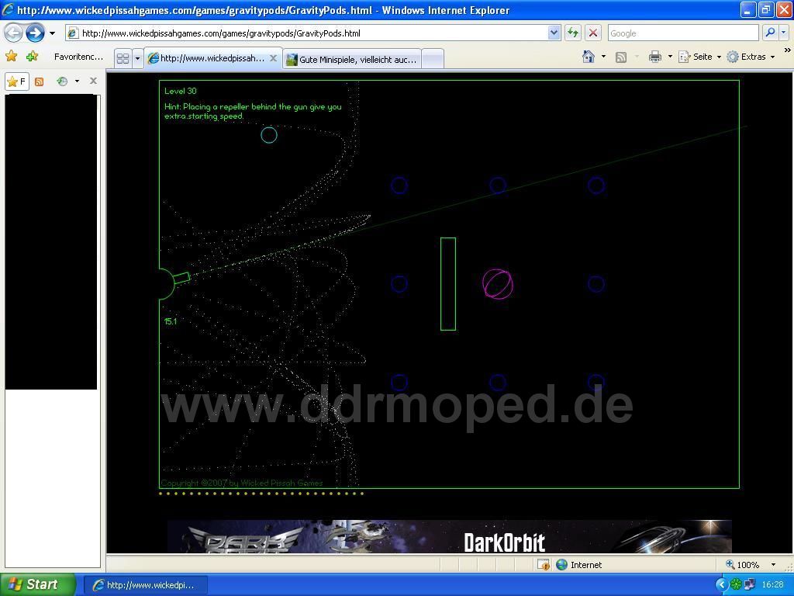This screenshot has height=596, width=794.
Task: Click the browser Back button
Action: click(13, 33)
